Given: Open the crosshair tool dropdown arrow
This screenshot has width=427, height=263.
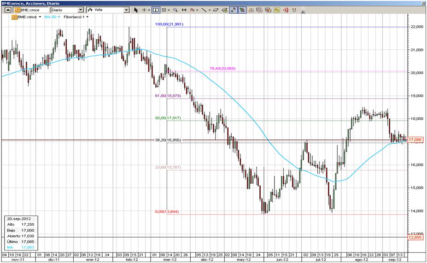Looking at the screenshot, I should (x=149, y=10).
